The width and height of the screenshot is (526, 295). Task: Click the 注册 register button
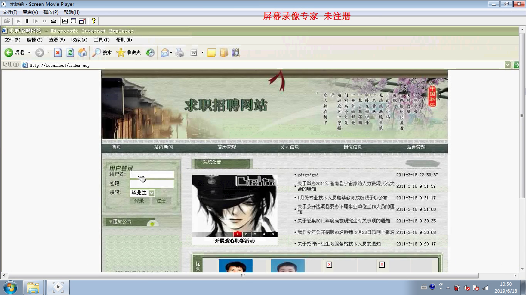click(x=161, y=201)
